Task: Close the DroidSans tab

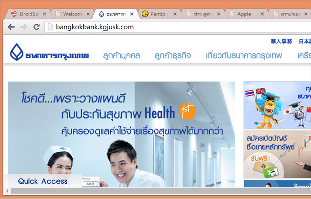Action: [x=44, y=14]
